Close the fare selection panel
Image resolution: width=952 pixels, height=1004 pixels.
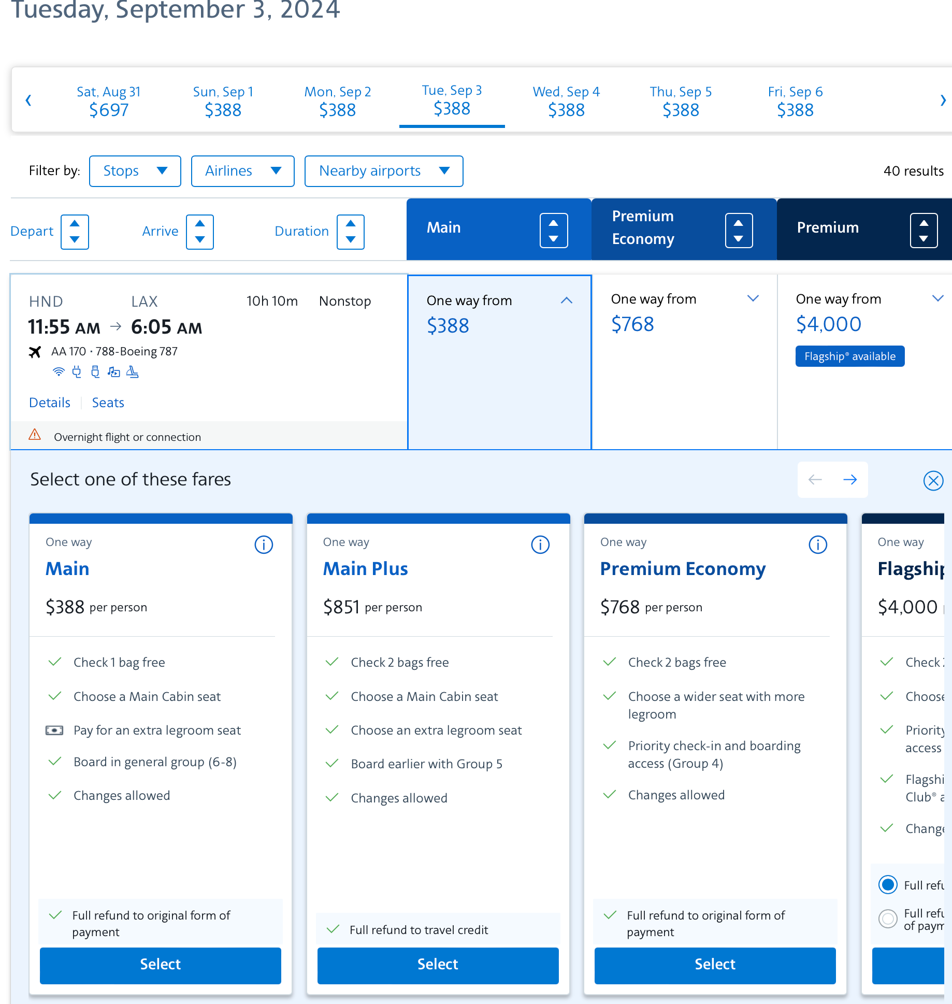pos(933,480)
